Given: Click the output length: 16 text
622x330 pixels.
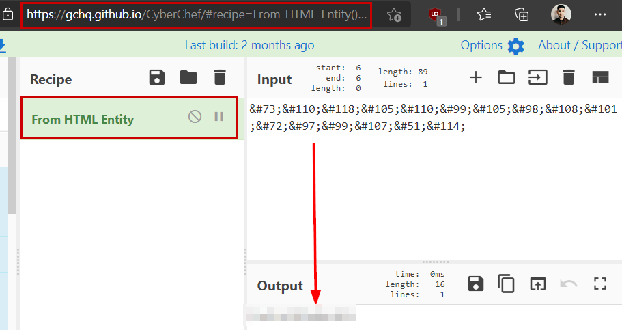Looking at the screenshot, I should coord(414,284).
